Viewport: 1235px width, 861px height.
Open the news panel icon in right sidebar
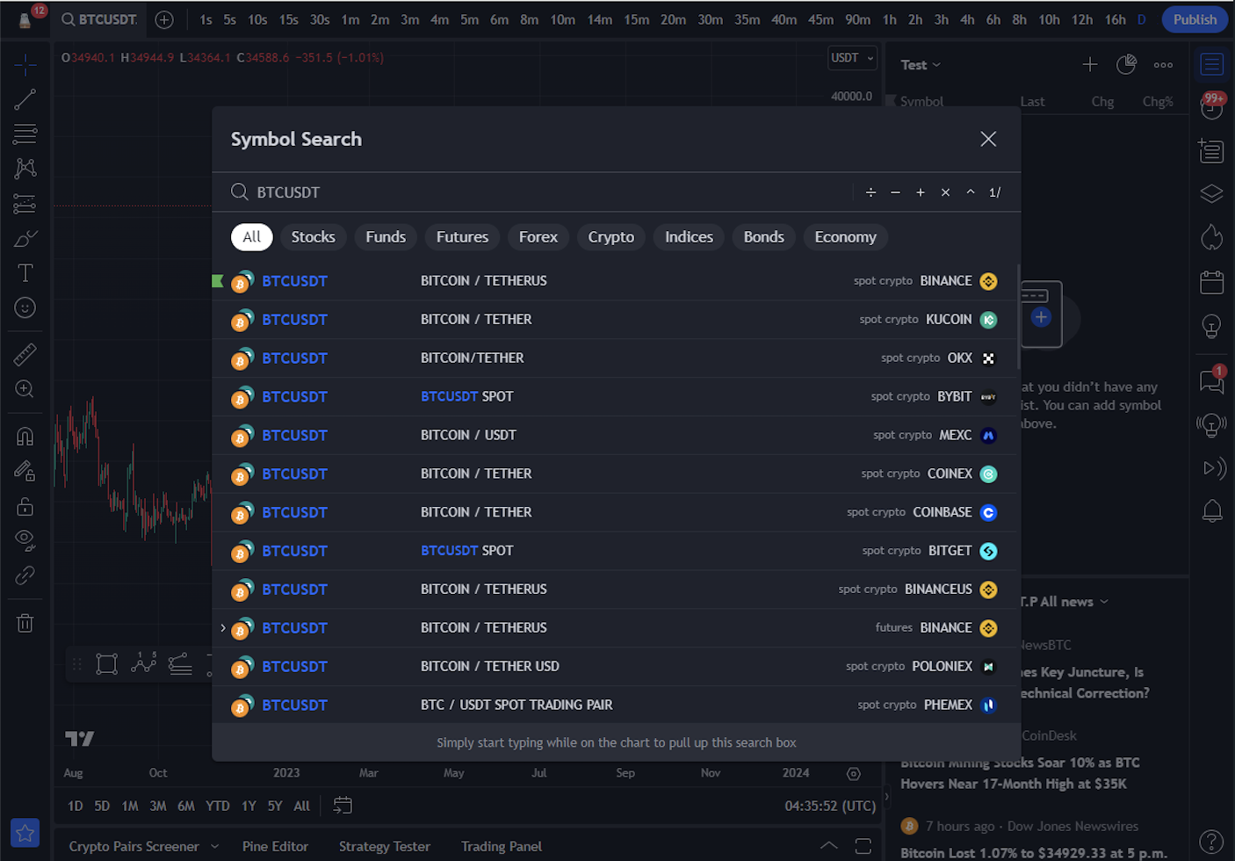pyautogui.click(x=1212, y=151)
